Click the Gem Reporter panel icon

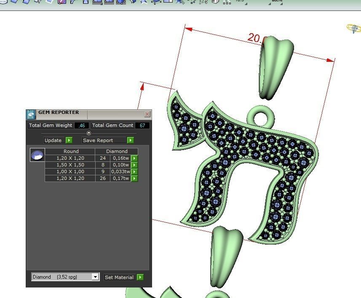tap(31, 114)
